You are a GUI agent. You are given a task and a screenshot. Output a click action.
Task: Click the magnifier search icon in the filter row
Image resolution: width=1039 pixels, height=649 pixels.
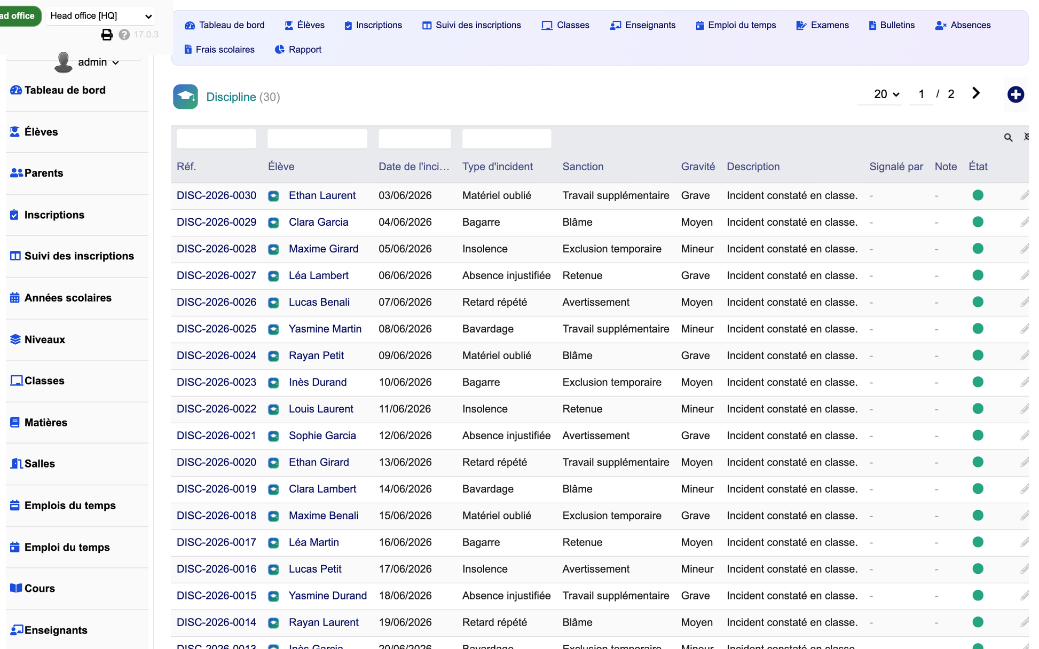point(1008,138)
